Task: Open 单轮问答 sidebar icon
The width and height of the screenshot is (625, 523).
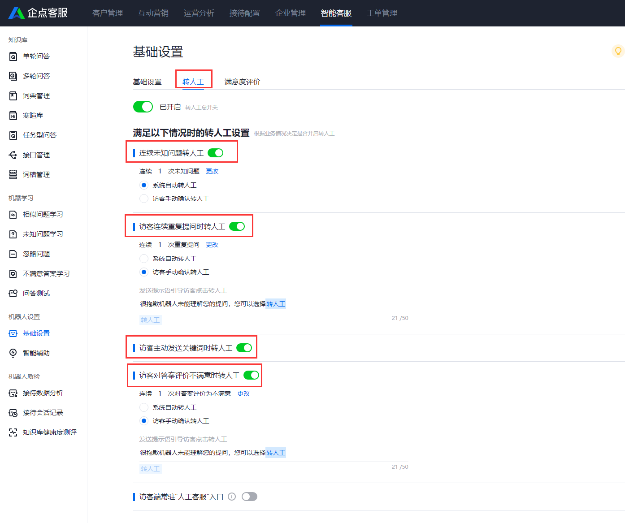Action: tap(13, 56)
